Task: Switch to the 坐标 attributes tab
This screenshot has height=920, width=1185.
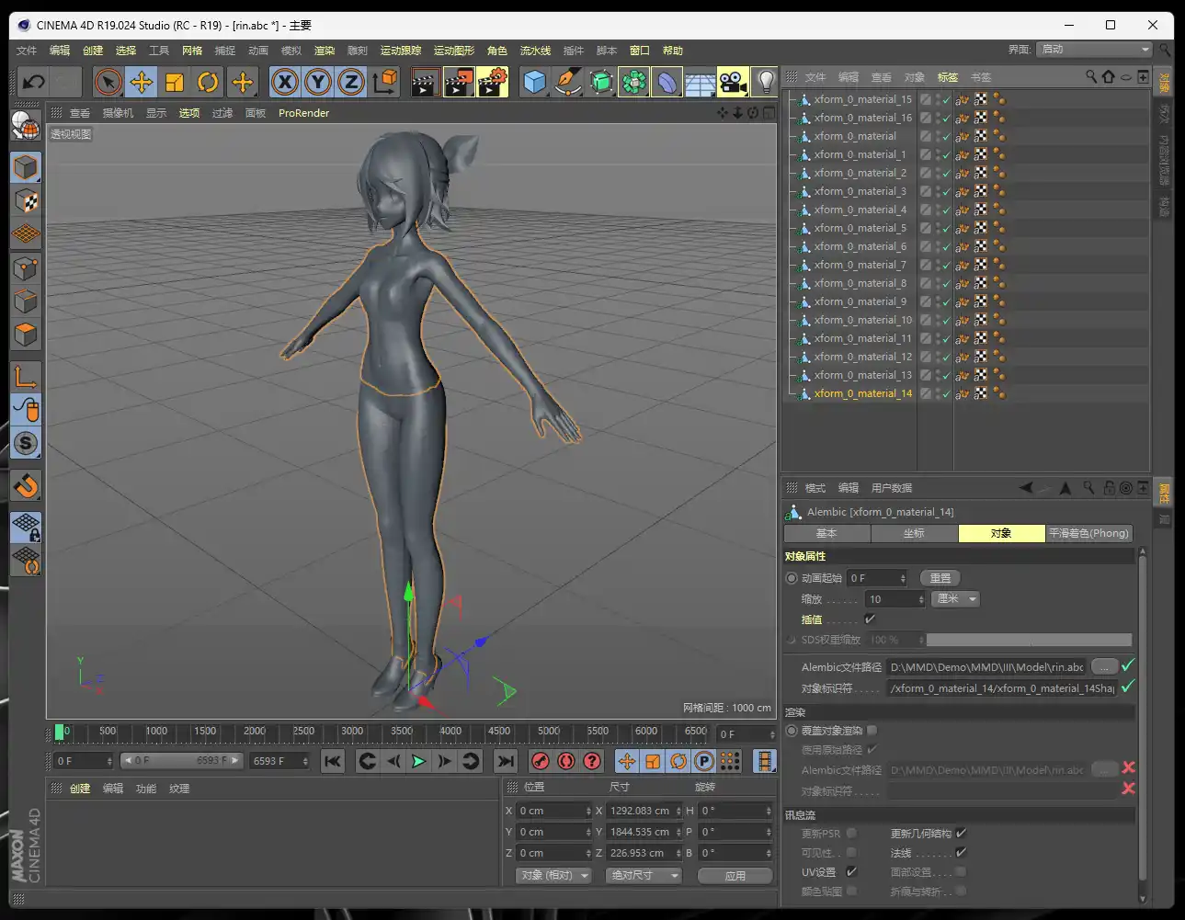Action: [914, 533]
